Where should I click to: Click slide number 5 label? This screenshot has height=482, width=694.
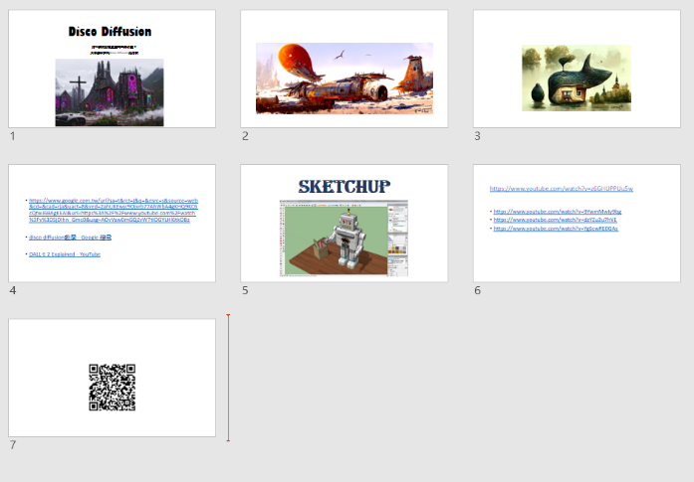tap(245, 290)
